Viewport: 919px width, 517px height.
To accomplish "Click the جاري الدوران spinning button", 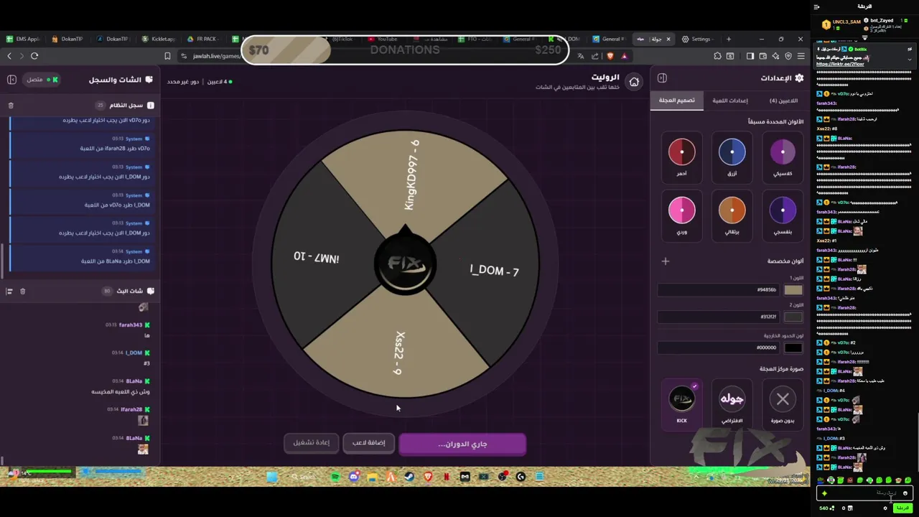I will 462,444.
